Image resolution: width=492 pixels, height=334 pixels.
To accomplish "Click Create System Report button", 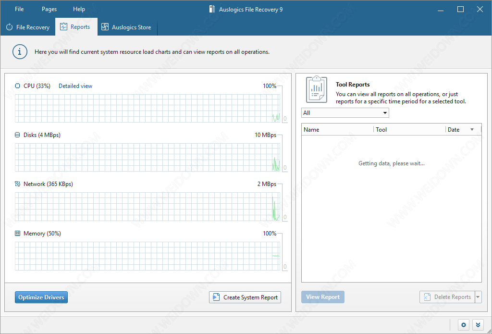I will point(245,297).
